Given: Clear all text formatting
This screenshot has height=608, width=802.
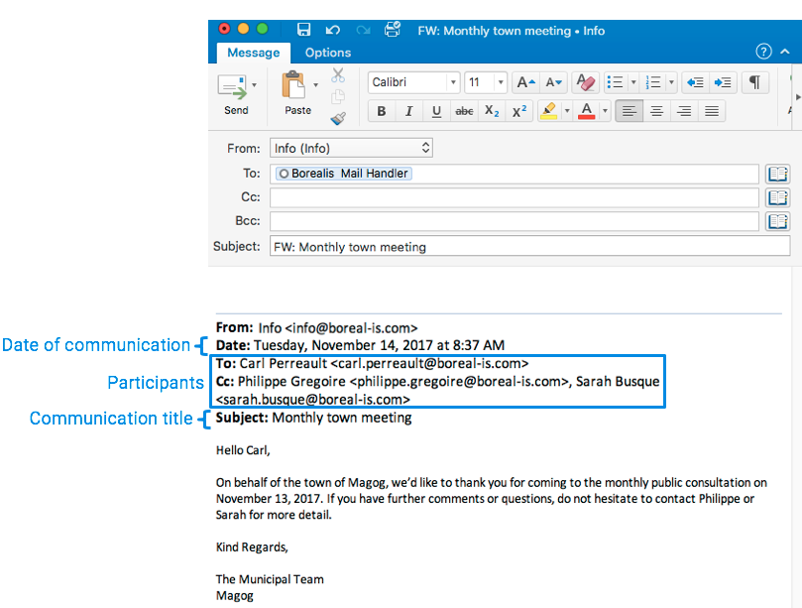Looking at the screenshot, I should click(x=586, y=82).
